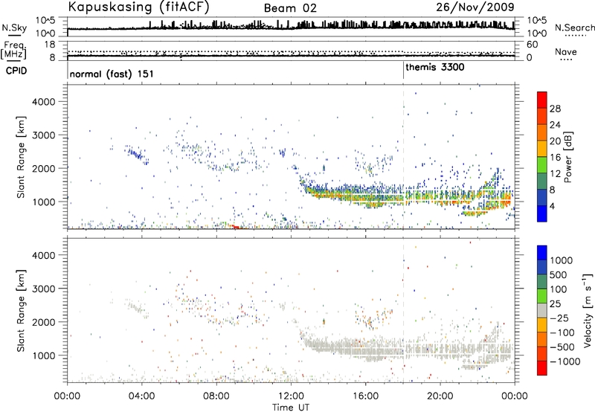595x412 pixels.
Task: Click the date 26/Nov/2009
Action: pos(475,7)
